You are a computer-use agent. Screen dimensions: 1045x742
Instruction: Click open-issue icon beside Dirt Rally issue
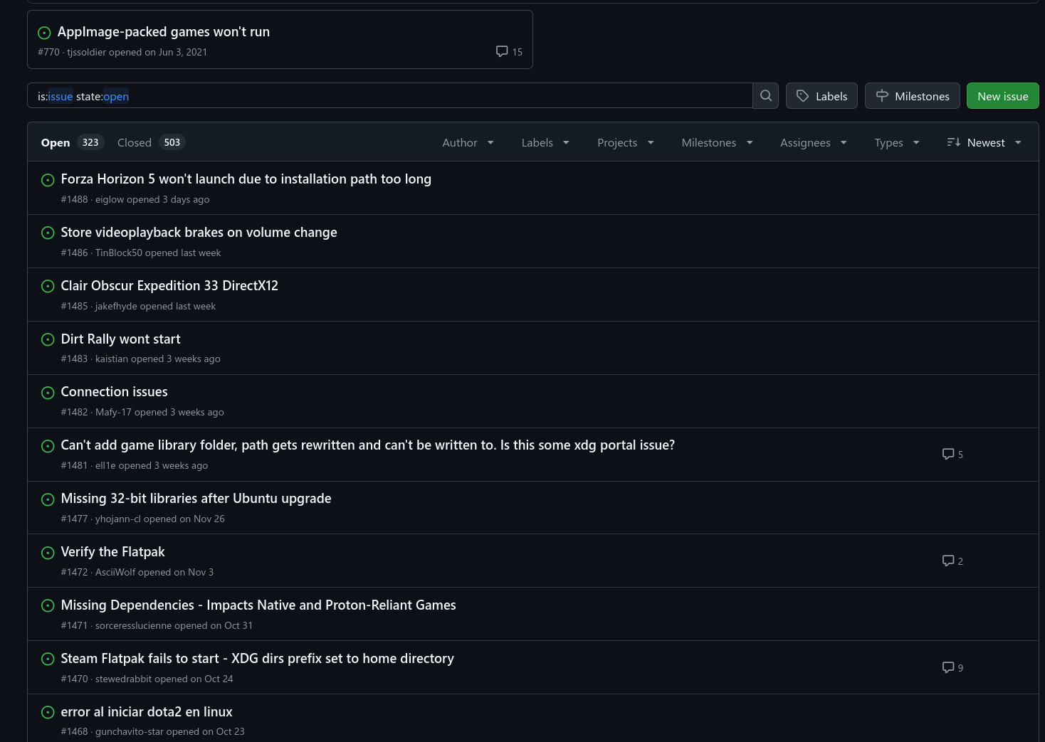(48, 340)
